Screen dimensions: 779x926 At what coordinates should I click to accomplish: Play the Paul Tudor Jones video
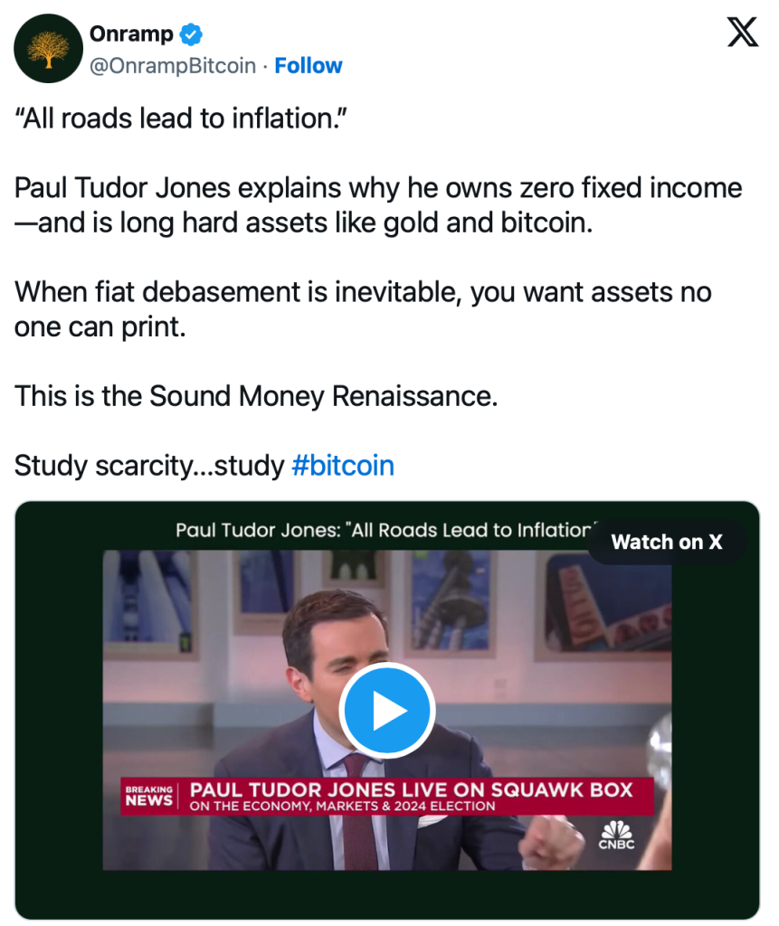click(387, 711)
